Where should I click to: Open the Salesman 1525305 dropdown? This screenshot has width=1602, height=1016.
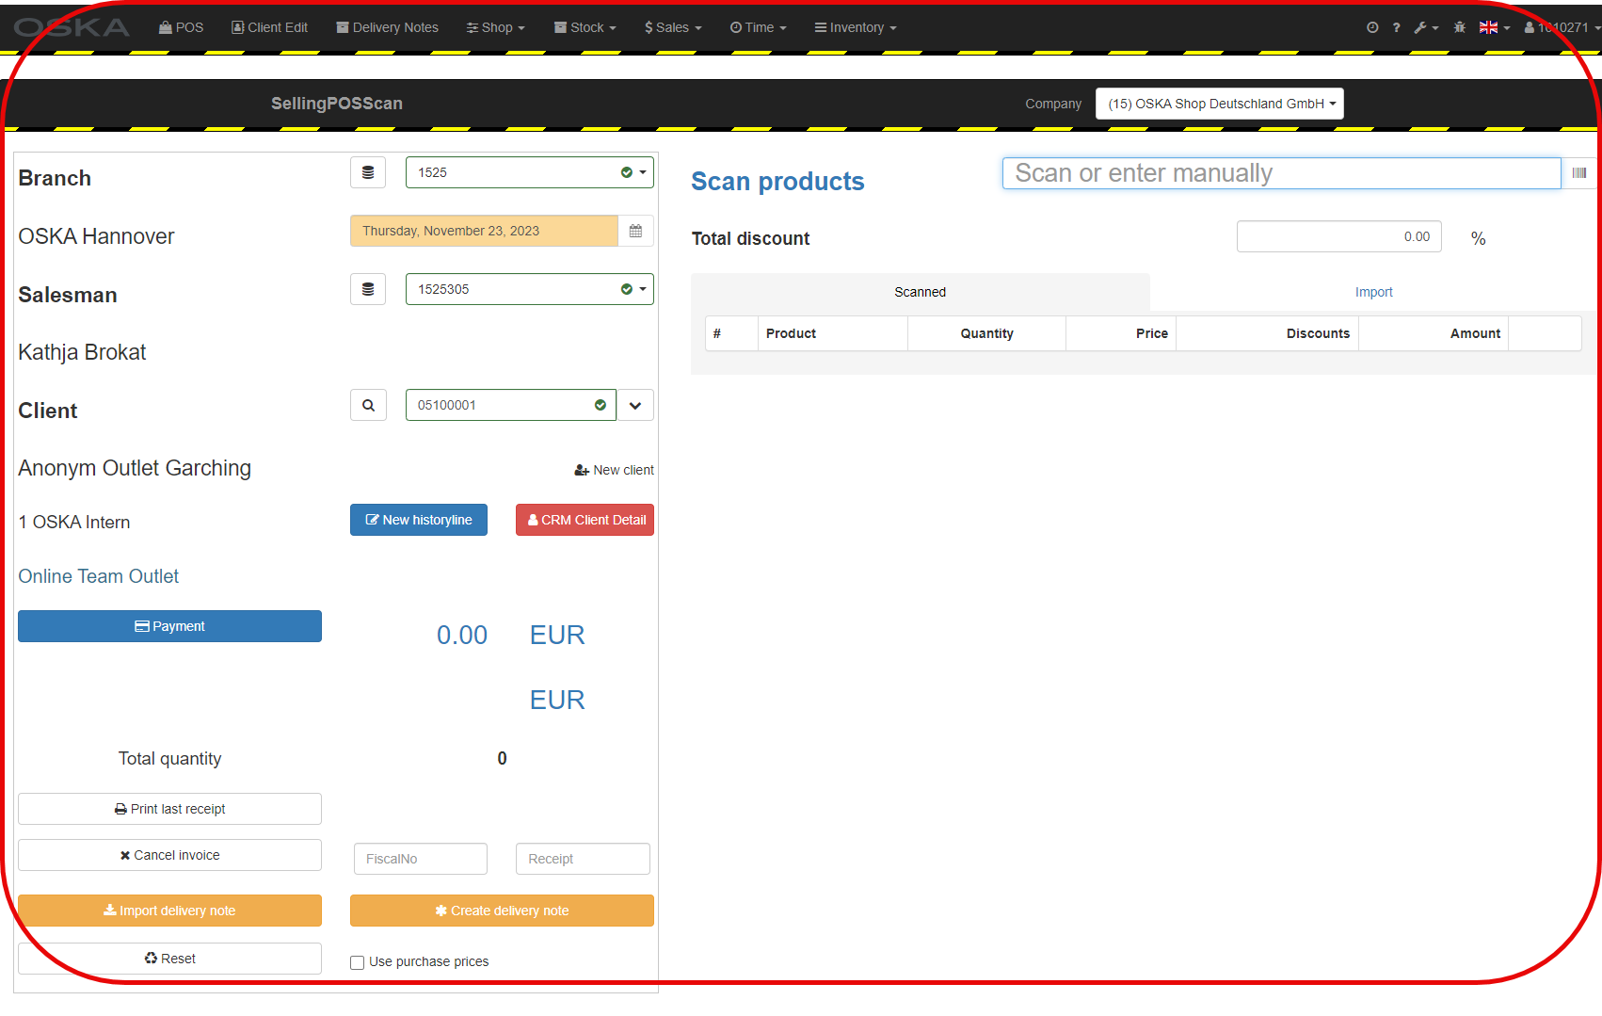(x=530, y=289)
